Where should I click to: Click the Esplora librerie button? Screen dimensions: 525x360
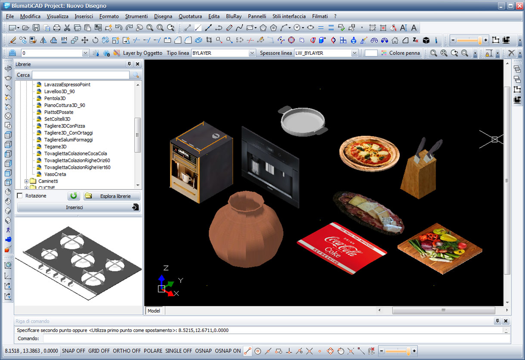112,196
